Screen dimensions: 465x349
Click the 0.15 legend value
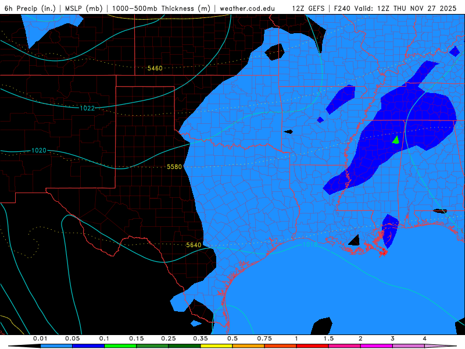click(137, 339)
